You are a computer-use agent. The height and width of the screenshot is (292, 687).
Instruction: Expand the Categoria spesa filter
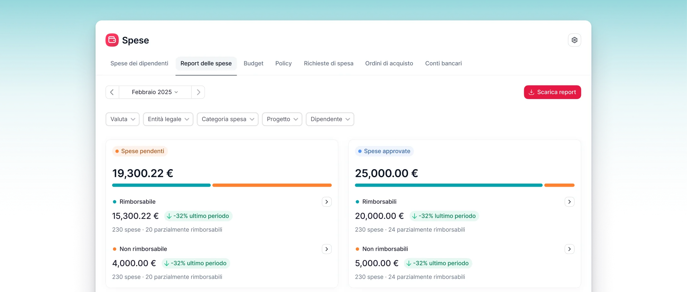(228, 119)
